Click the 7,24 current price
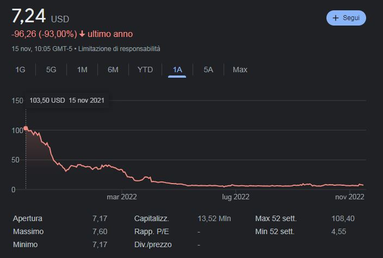The image size is (383, 258). (29, 16)
